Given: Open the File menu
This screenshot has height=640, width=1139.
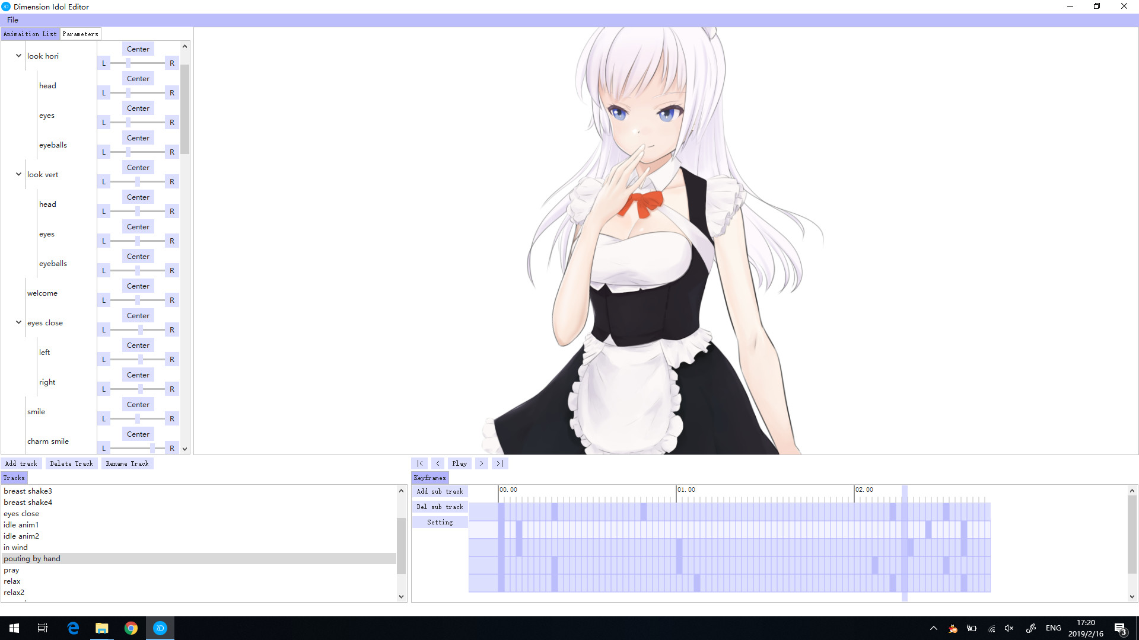Looking at the screenshot, I should point(12,20).
